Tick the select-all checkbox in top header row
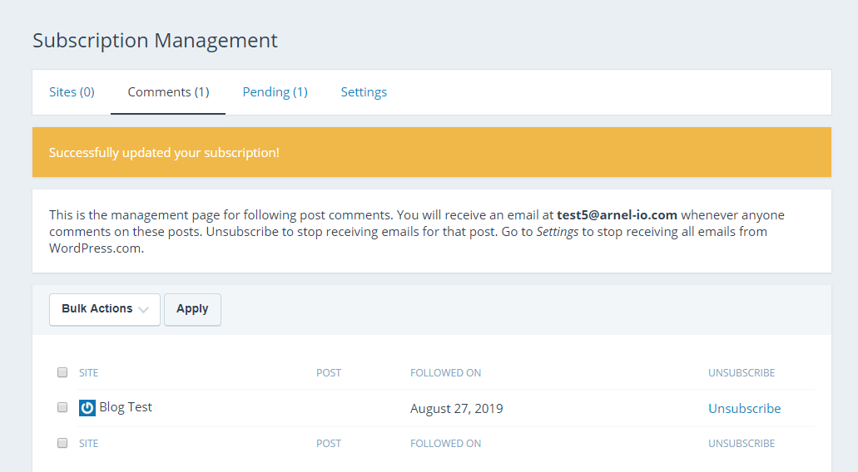The width and height of the screenshot is (858, 472). tap(62, 372)
